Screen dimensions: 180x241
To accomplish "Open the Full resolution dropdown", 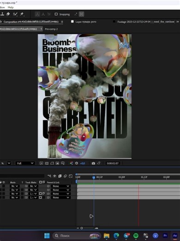I will coord(25,163).
